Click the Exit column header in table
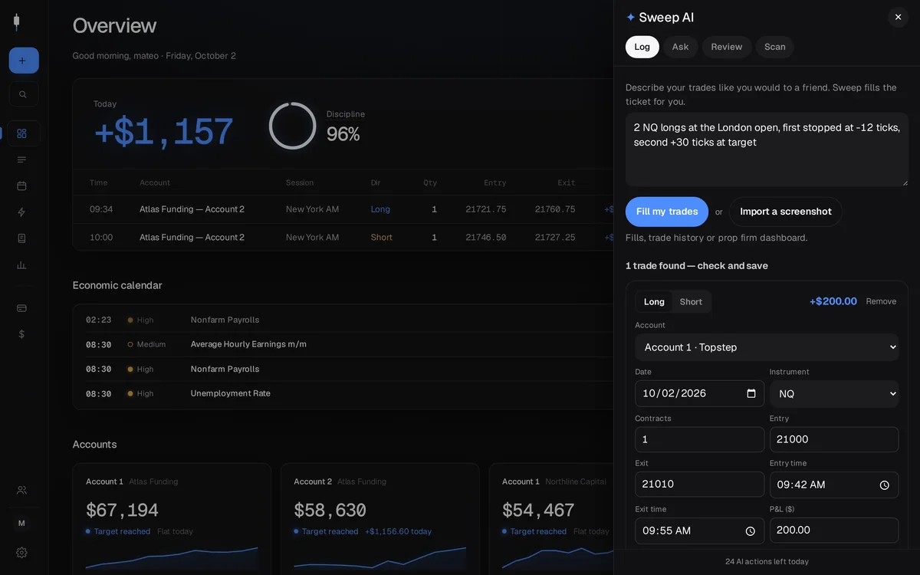 (567, 182)
